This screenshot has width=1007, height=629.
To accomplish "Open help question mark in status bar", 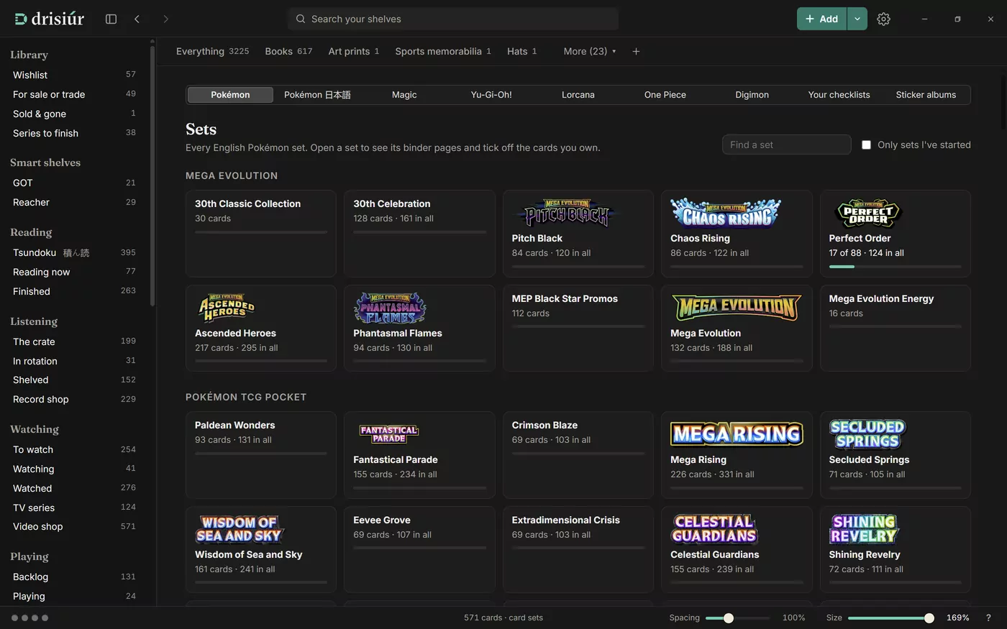I will pyautogui.click(x=988, y=617).
